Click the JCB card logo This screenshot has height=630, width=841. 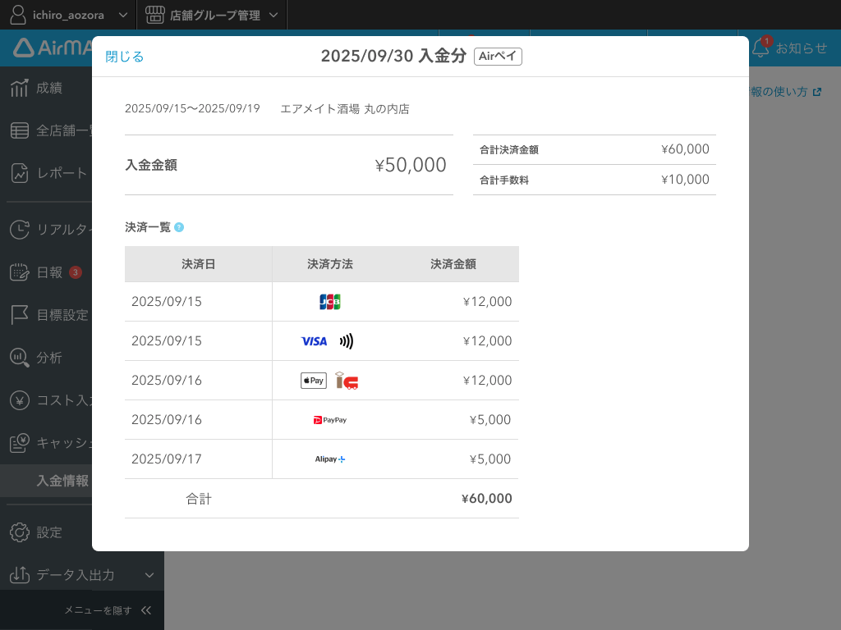[x=330, y=302]
